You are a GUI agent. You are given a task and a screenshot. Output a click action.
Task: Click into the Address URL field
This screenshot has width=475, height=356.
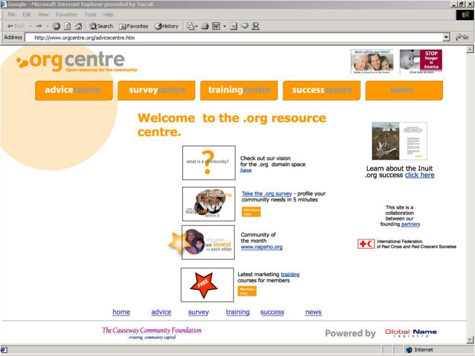point(234,38)
